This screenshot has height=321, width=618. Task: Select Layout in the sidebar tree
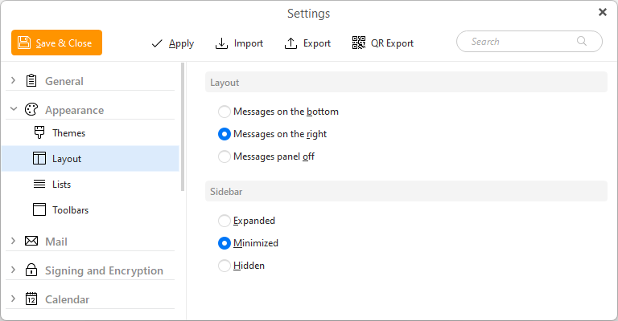pyautogui.click(x=90, y=158)
